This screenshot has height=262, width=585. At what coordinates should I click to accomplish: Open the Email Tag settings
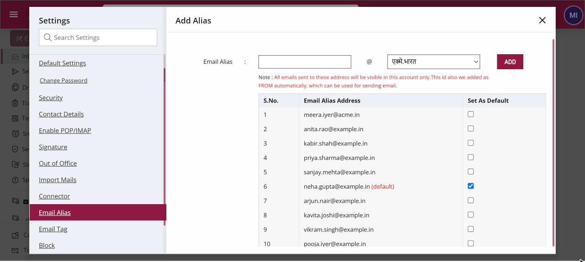tap(53, 229)
